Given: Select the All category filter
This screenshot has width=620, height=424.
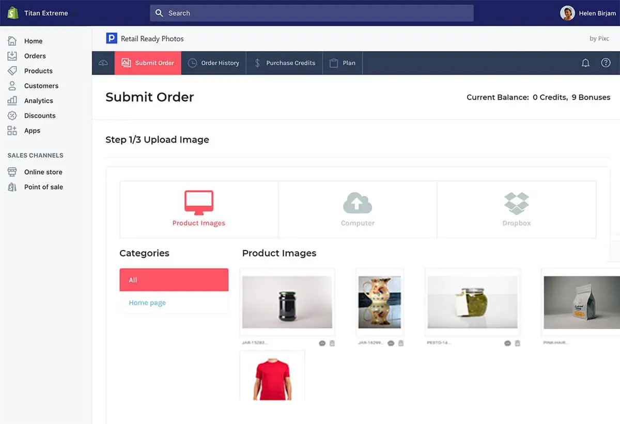Looking at the screenshot, I should click(x=174, y=280).
